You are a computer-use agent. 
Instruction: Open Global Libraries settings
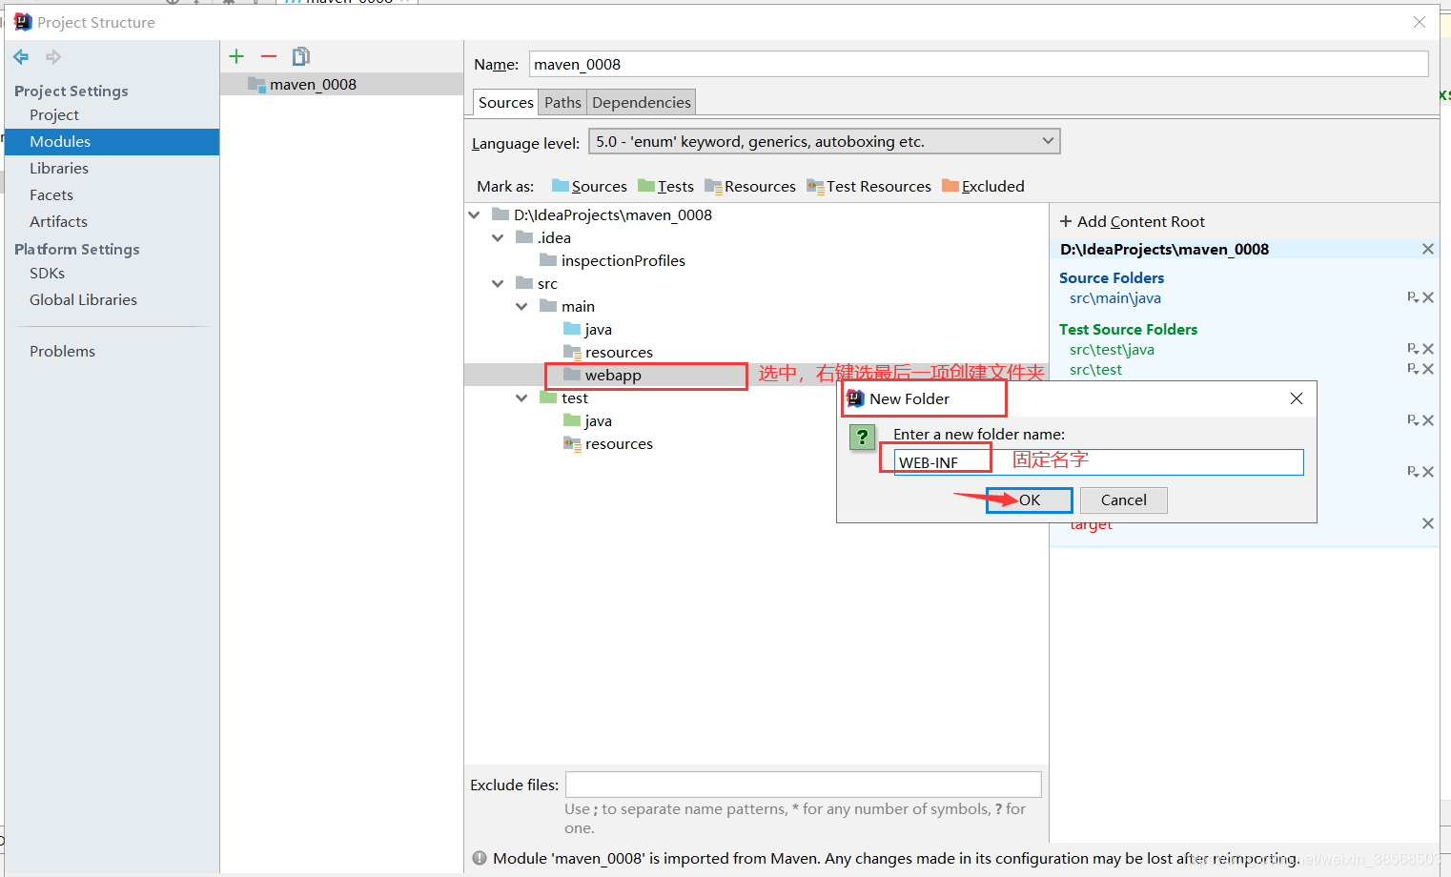[83, 299]
